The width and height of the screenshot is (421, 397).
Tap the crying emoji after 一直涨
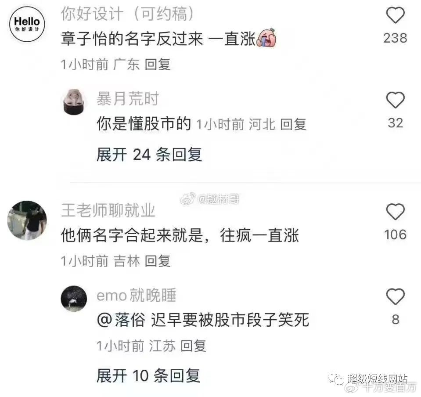pyautogui.click(x=266, y=37)
